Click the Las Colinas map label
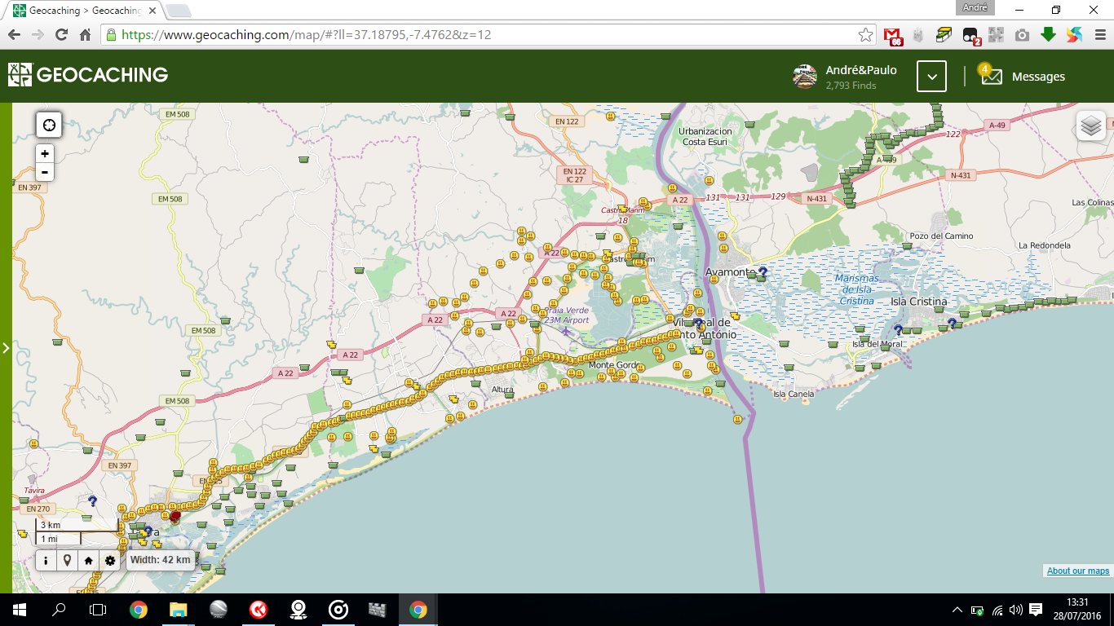This screenshot has height=626, width=1114. click(x=1092, y=203)
